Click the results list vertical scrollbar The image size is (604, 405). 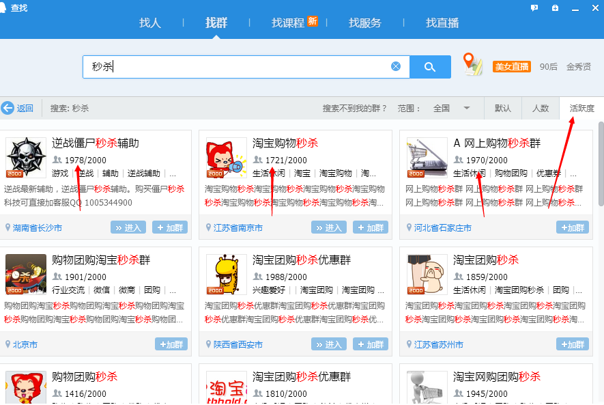pos(601,164)
